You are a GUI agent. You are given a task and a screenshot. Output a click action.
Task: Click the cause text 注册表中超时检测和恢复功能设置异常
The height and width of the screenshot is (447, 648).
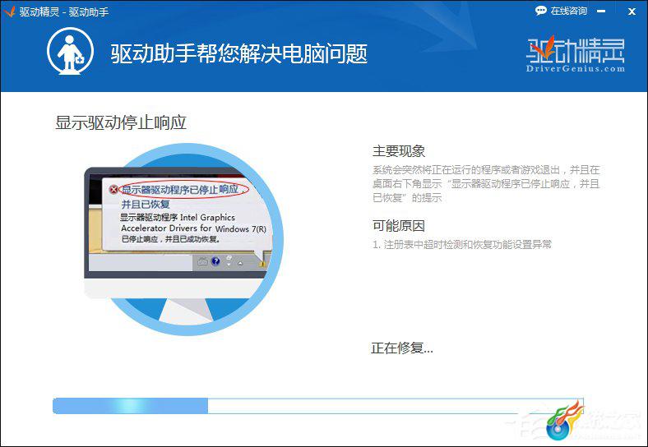468,245
